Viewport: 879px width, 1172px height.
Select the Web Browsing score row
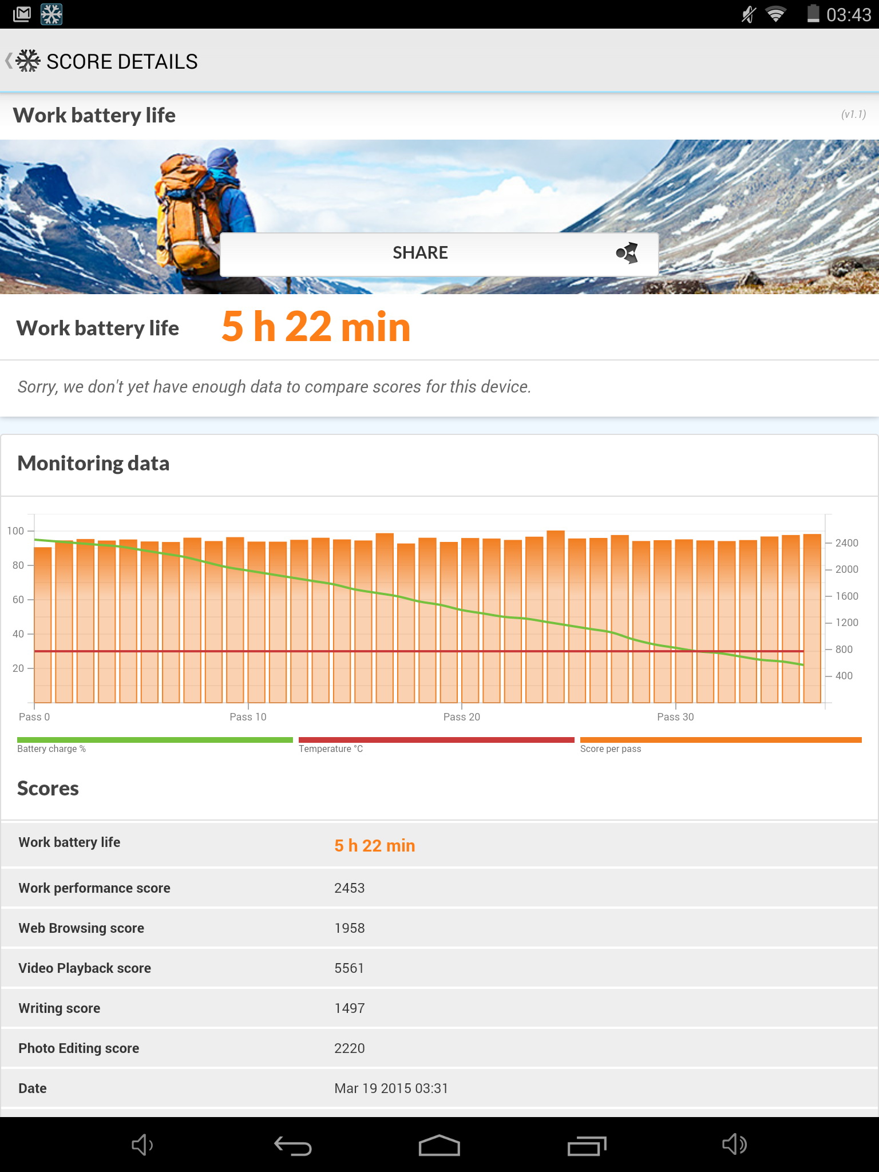click(439, 928)
